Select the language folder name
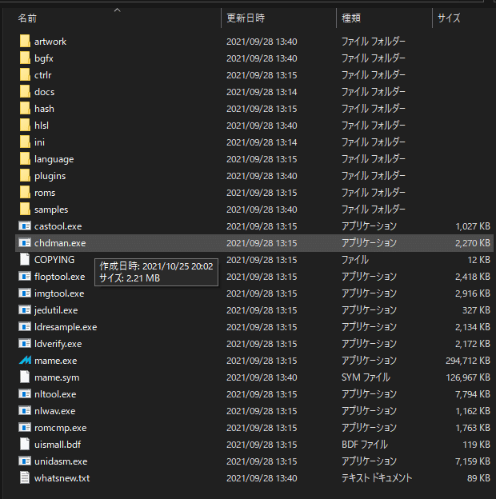Screen dimensions: 496x499 click(54, 159)
